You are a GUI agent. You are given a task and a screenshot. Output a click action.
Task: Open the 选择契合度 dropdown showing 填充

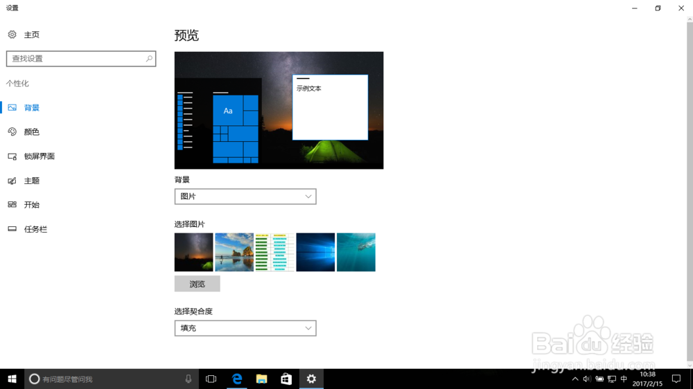click(x=245, y=328)
